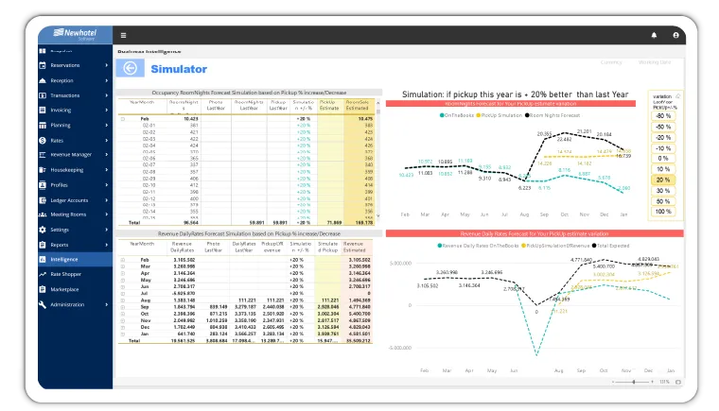Select the -50 % variation option
719x411 pixels.
coord(663,127)
